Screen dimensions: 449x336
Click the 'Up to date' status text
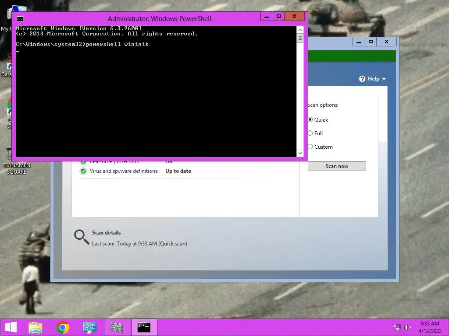[178, 171]
